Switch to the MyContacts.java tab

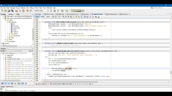point(112,14)
